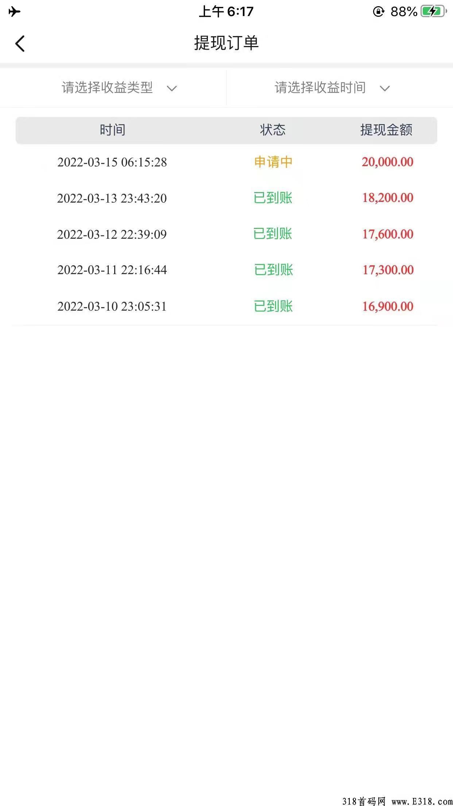Click the 提现金额 column header
Screen dimensions: 453x806
click(x=386, y=130)
